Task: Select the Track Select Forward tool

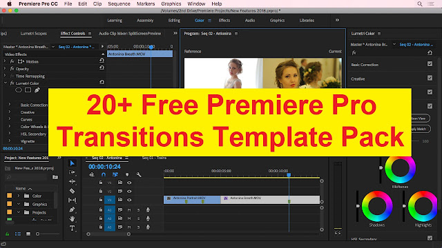Action: pyautogui.click(x=72, y=172)
